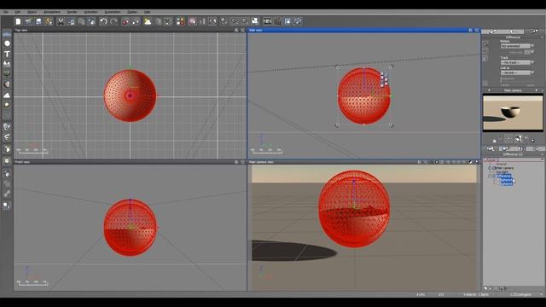546x307 pixels.
Task: Click the paste icon next to copy in toolbar
Action: (x=82, y=21)
